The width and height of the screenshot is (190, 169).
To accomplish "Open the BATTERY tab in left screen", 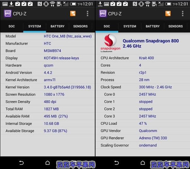I will pos(57,26).
